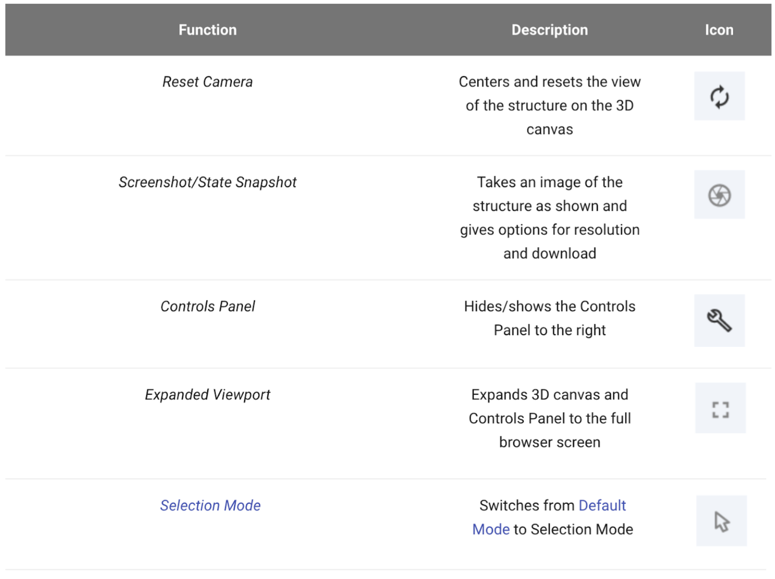The width and height of the screenshot is (775, 579).
Task: Click the Icon column header
Action: (x=719, y=30)
